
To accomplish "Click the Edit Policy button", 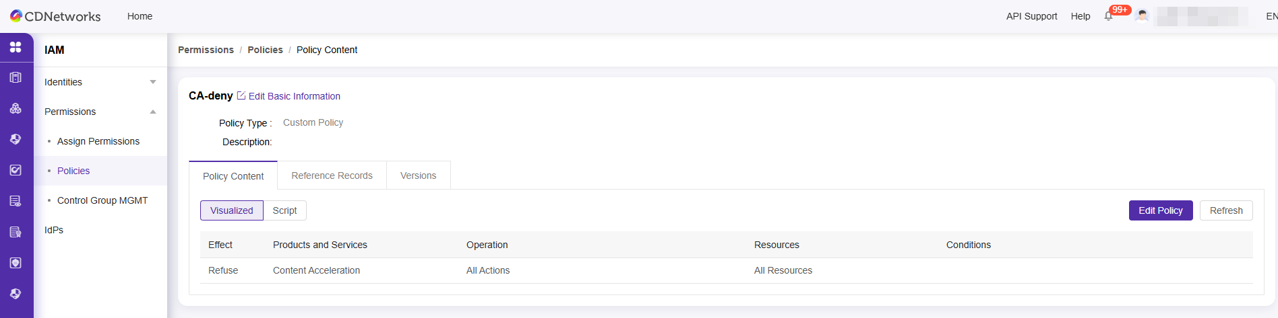I will pyautogui.click(x=1161, y=210).
